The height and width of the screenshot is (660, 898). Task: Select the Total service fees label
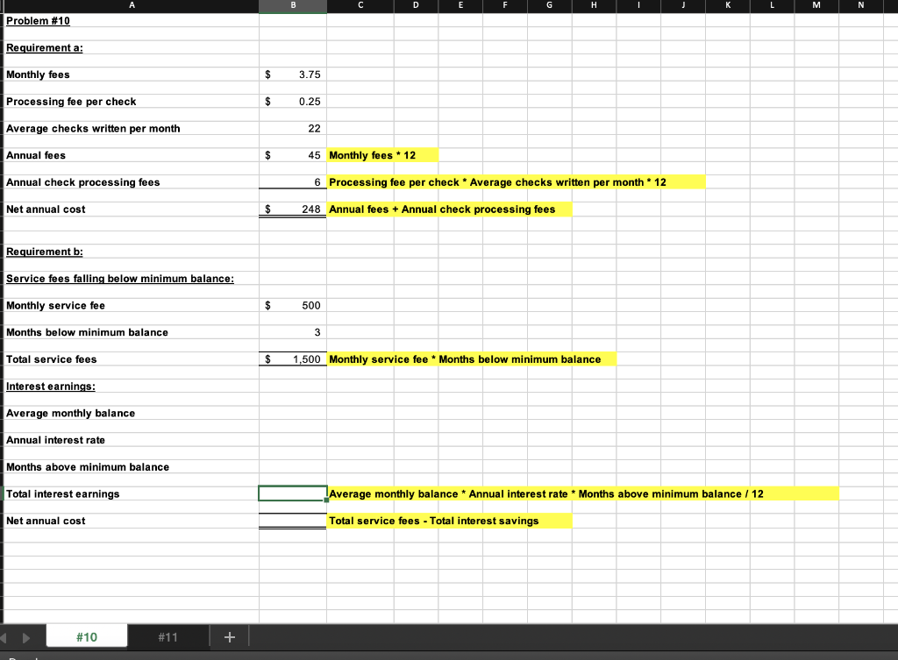pos(52,358)
